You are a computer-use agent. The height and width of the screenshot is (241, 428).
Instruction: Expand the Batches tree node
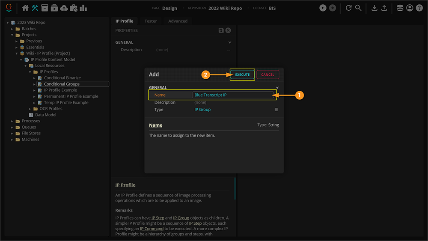pyautogui.click(x=12, y=29)
